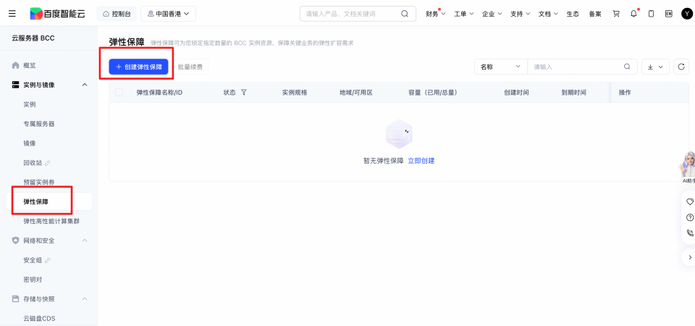
Task: Open the 企业 menu
Action: (x=492, y=14)
